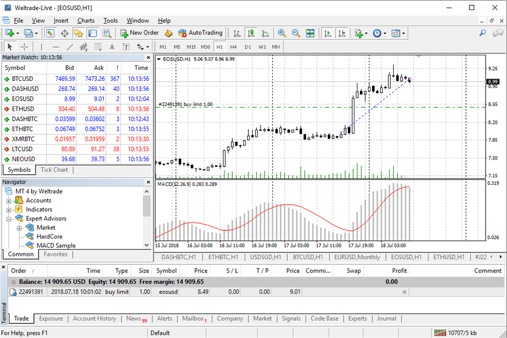Switch to the Account History tab

click(x=94, y=318)
